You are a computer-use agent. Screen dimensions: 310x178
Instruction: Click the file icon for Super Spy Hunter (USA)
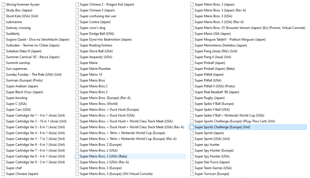(x=192, y=156)
